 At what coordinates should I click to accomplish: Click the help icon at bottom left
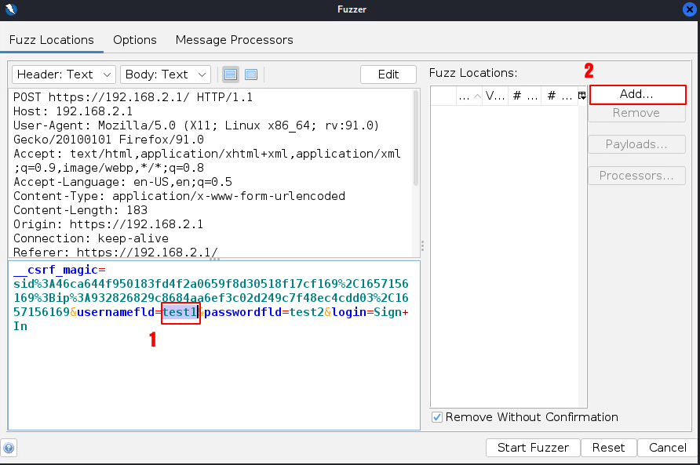pos(9,449)
